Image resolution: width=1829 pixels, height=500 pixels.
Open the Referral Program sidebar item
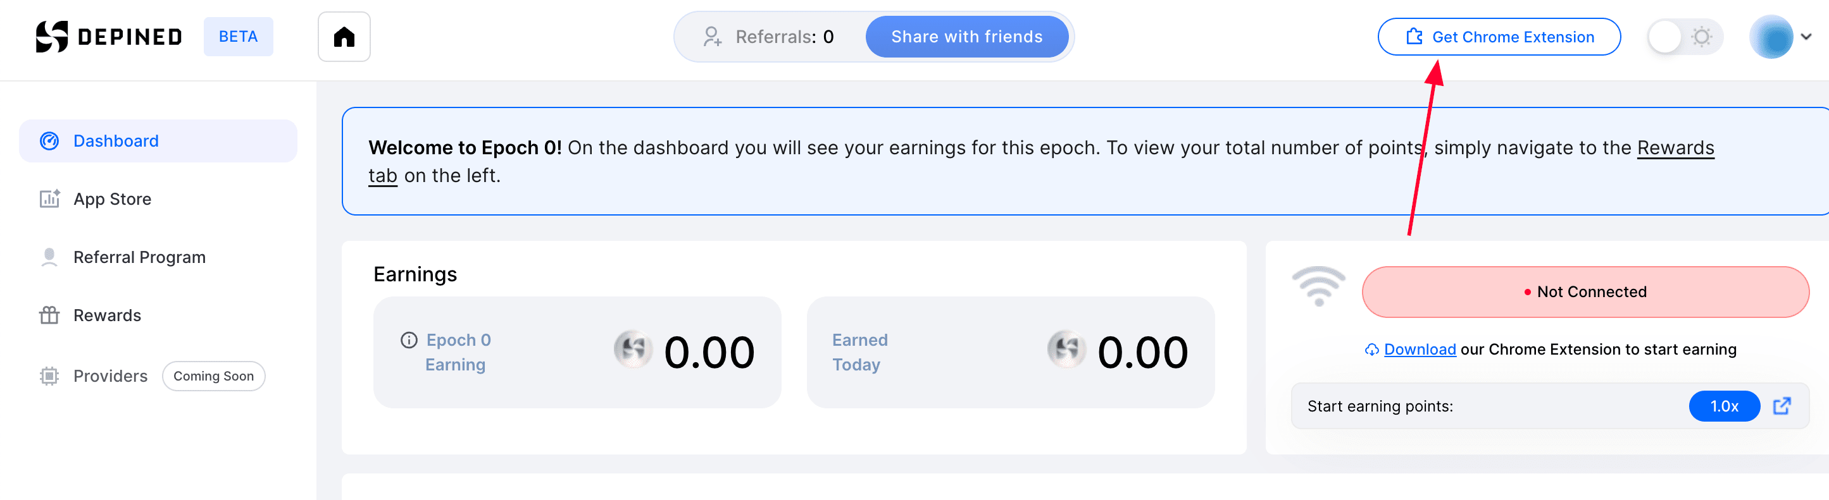pyautogui.click(x=139, y=257)
